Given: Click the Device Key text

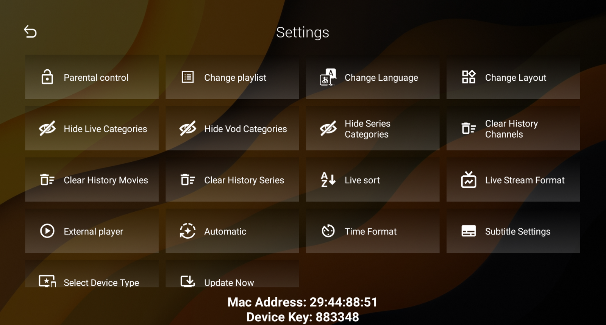Looking at the screenshot, I should (302, 317).
